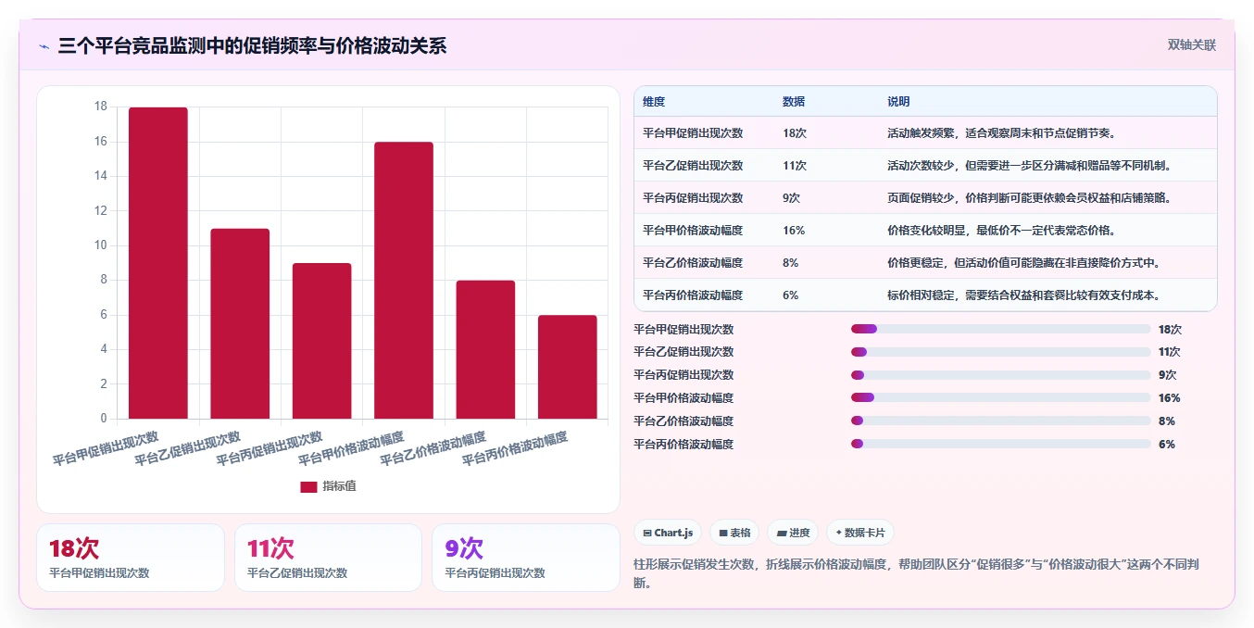Click the progress bar for 平台甲促销出现次数

tap(1000, 329)
